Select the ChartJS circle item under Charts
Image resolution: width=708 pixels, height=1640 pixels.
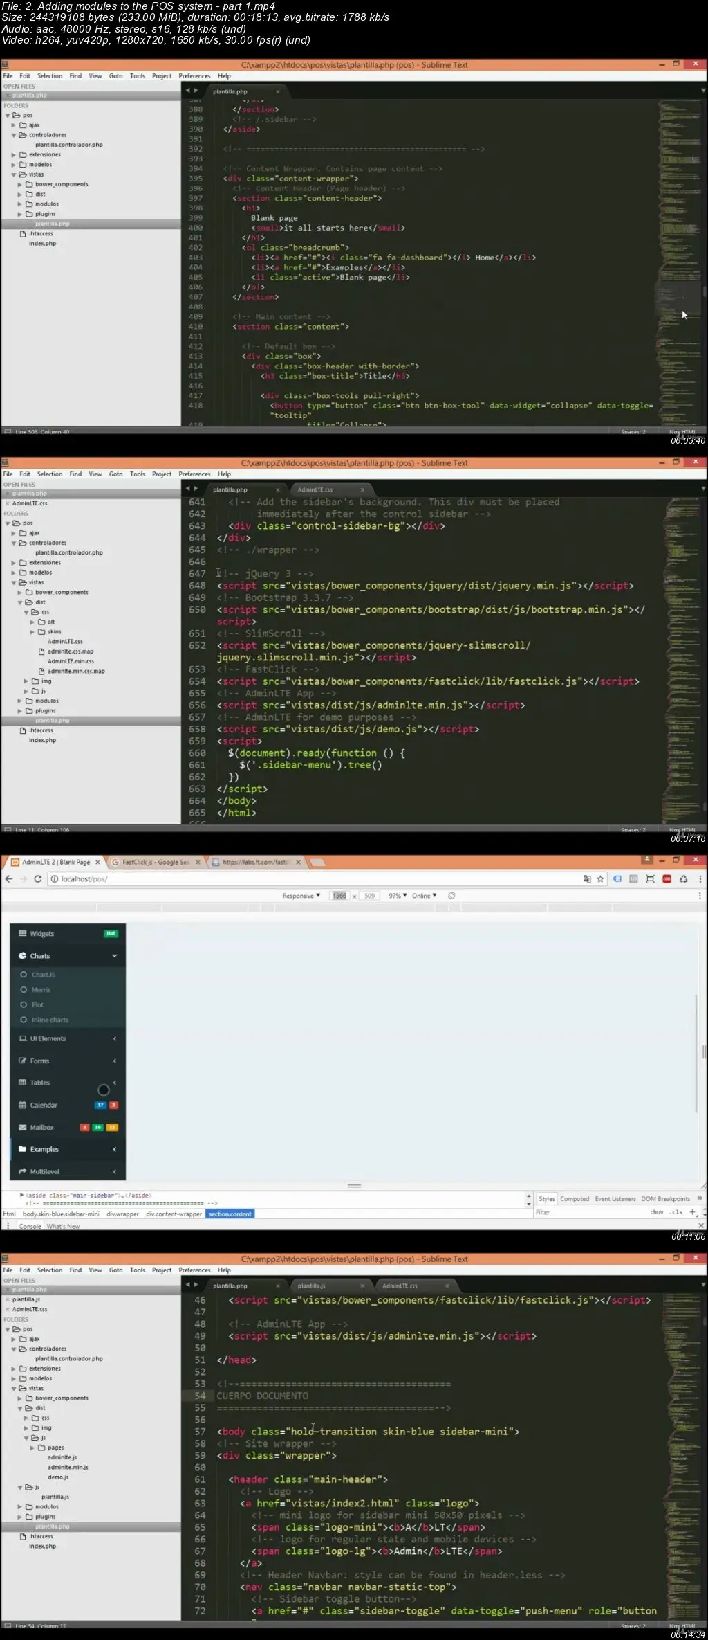[24, 974]
